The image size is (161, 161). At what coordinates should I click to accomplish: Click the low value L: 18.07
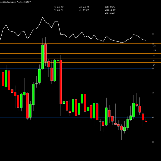tap(84, 10)
